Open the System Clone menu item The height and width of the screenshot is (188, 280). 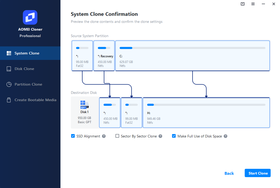30,53
